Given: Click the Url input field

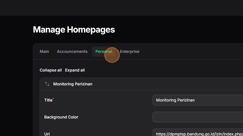Looking at the screenshot, I should (198, 132).
